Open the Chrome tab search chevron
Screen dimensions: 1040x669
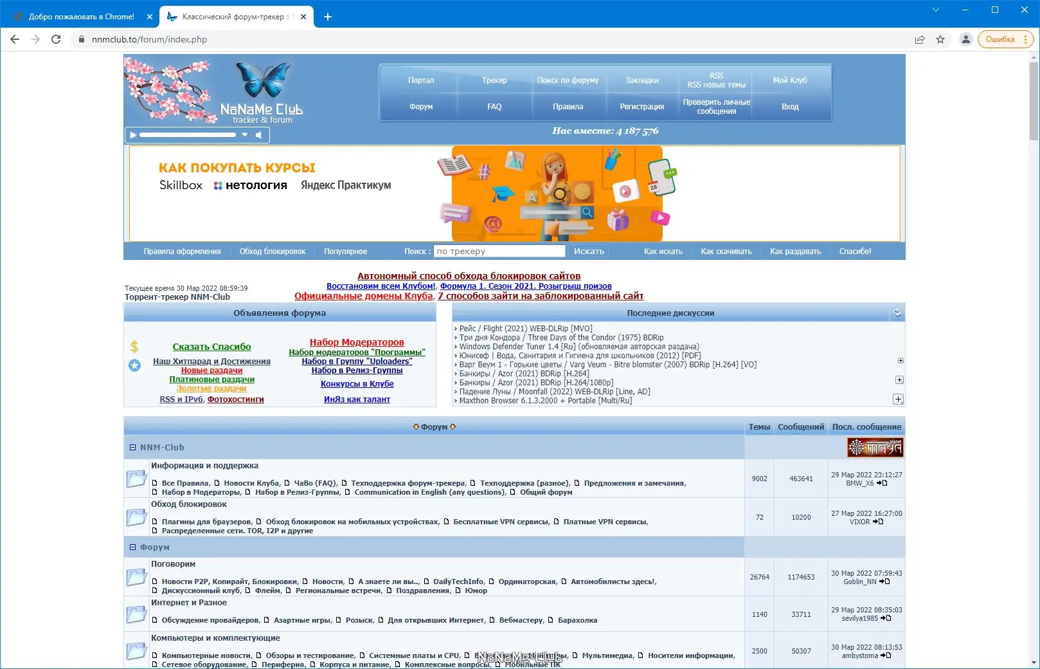pos(936,10)
